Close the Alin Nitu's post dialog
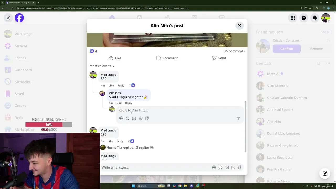 [x=239, y=26]
